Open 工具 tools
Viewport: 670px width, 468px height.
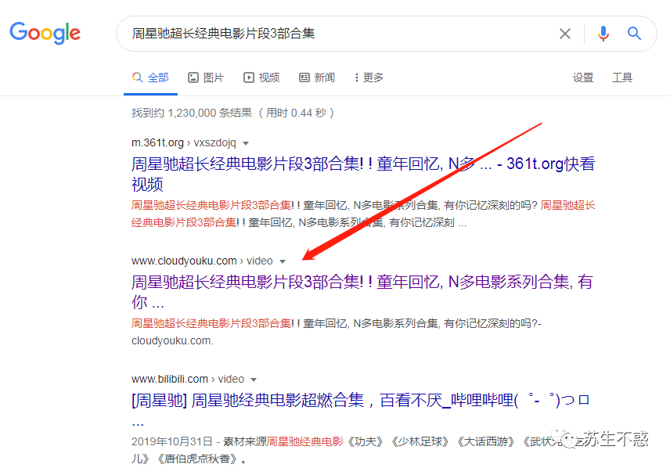coord(622,77)
